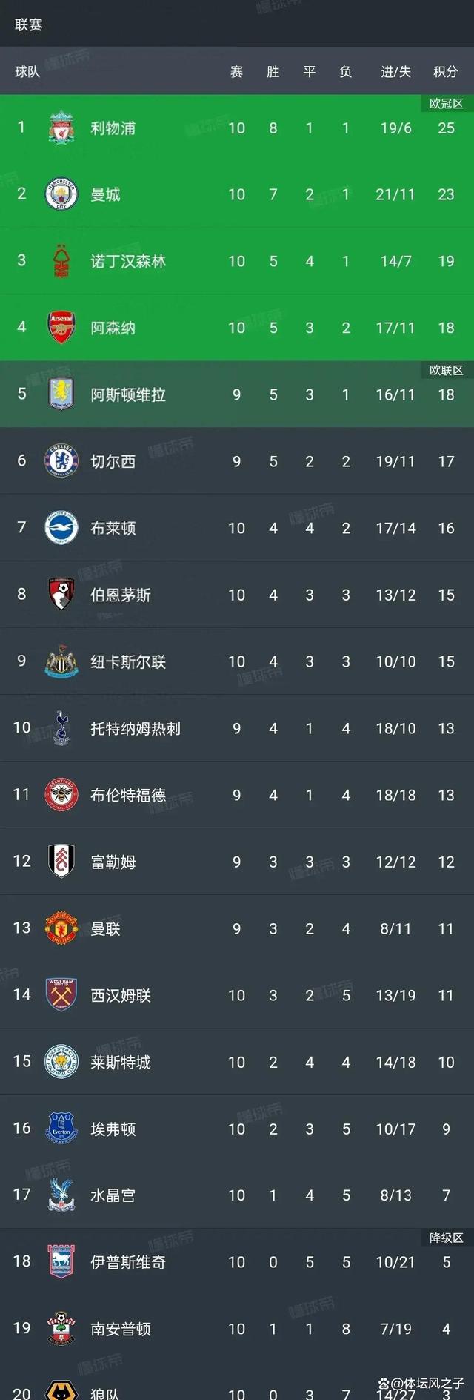This screenshot has height=1400, width=474.
Task: Select the 进/失 column header
Action: [395, 72]
